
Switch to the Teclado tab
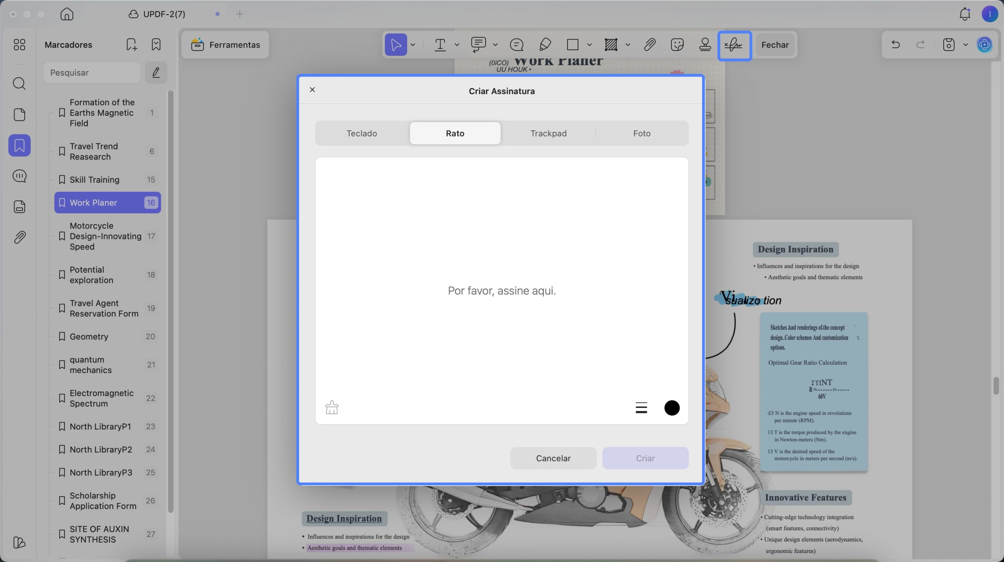[x=362, y=133]
